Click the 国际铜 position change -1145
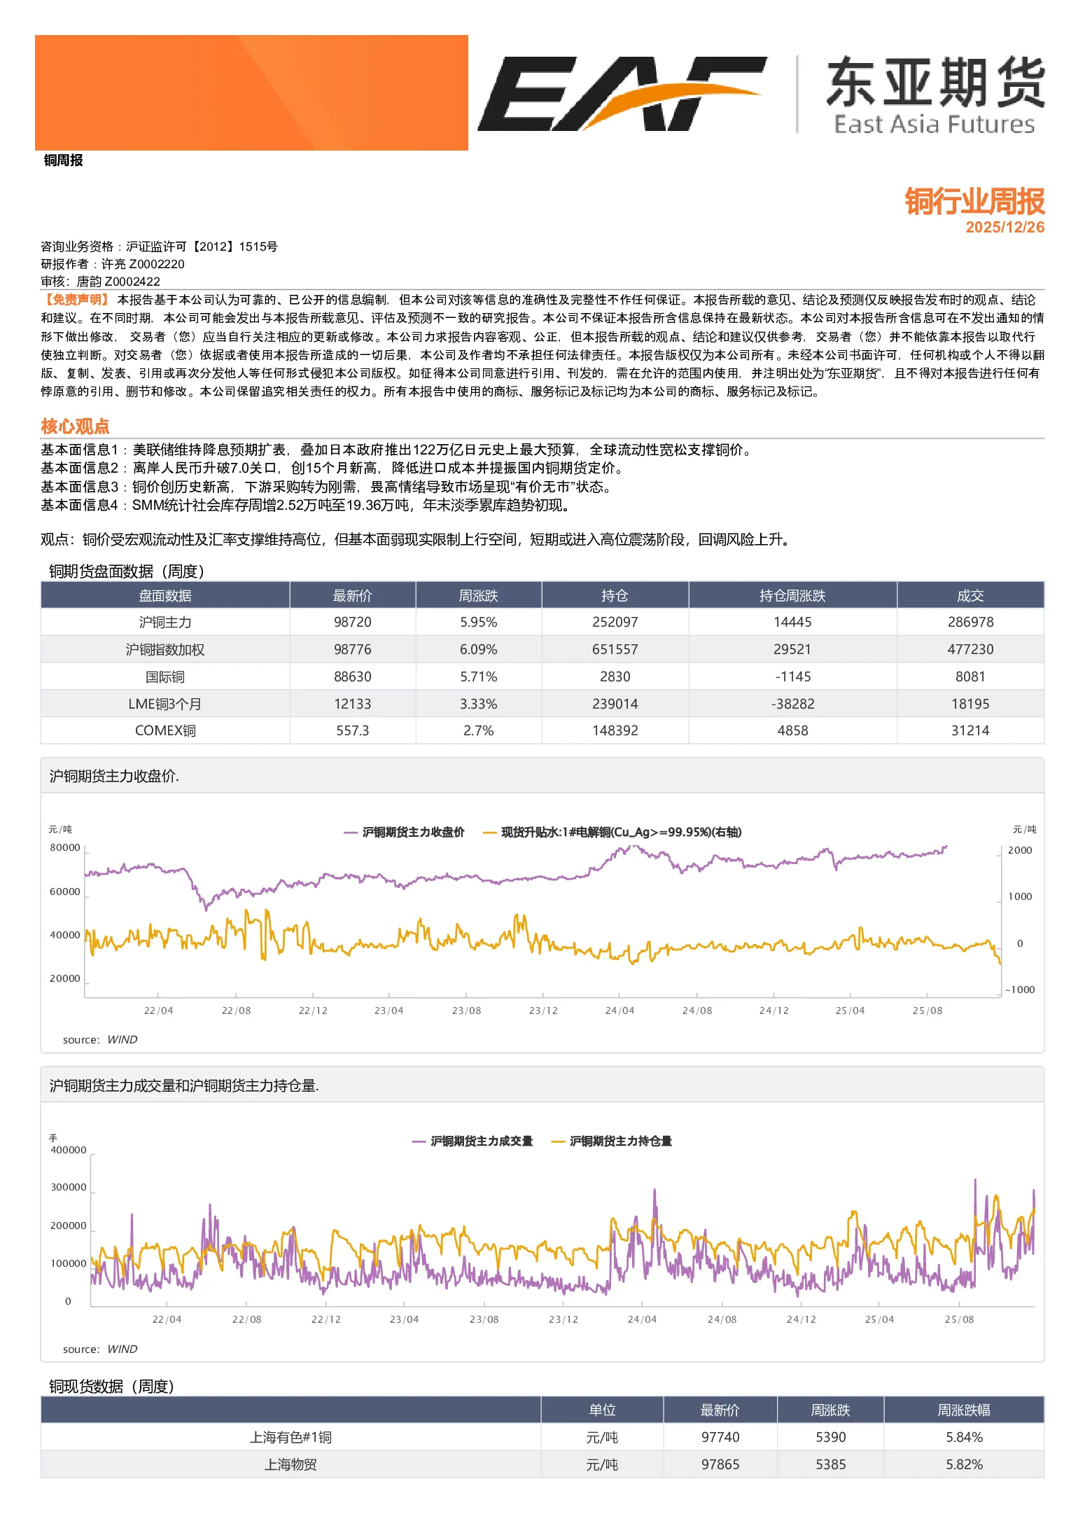Screen dimensions: 1085x1521 point(792,676)
